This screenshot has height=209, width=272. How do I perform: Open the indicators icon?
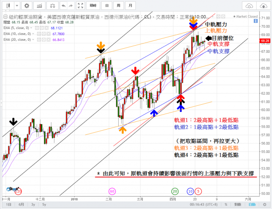39,6
